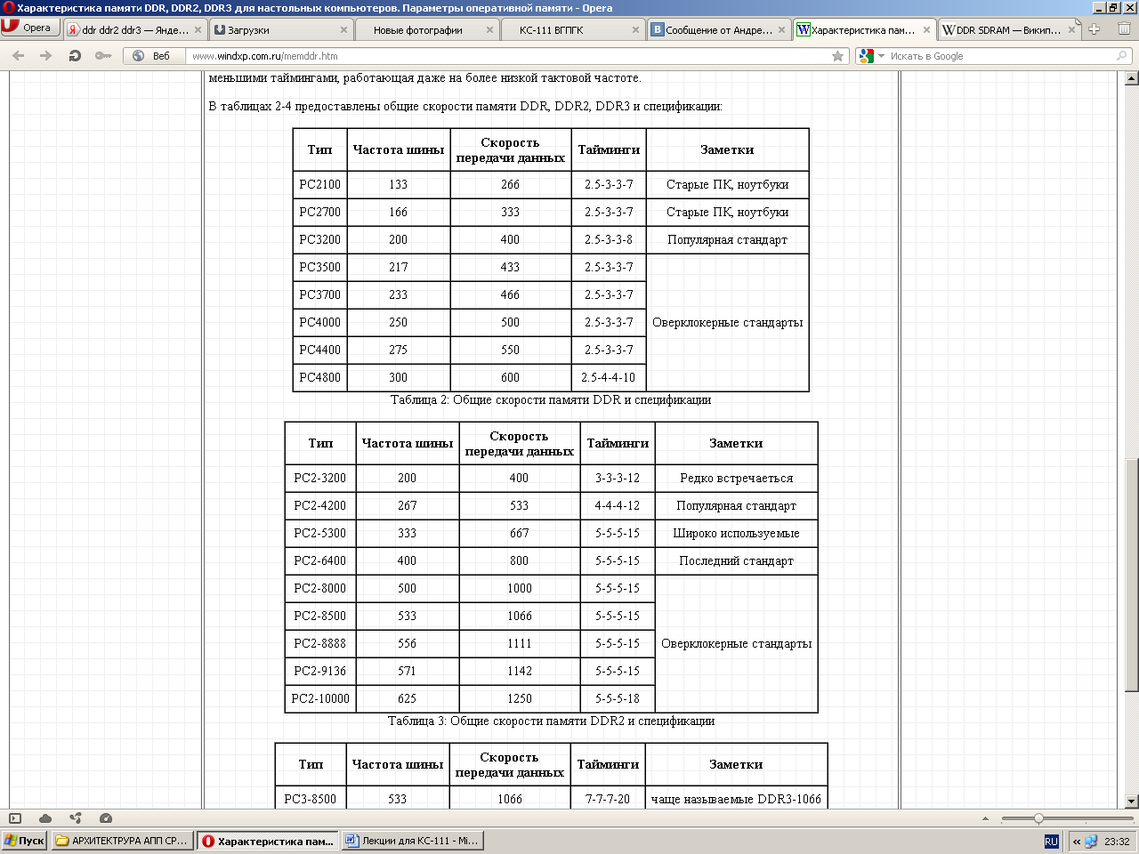This screenshot has height=854, width=1139.
Task: Click caption Таблица 2 of DDR table
Action: [x=551, y=399]
